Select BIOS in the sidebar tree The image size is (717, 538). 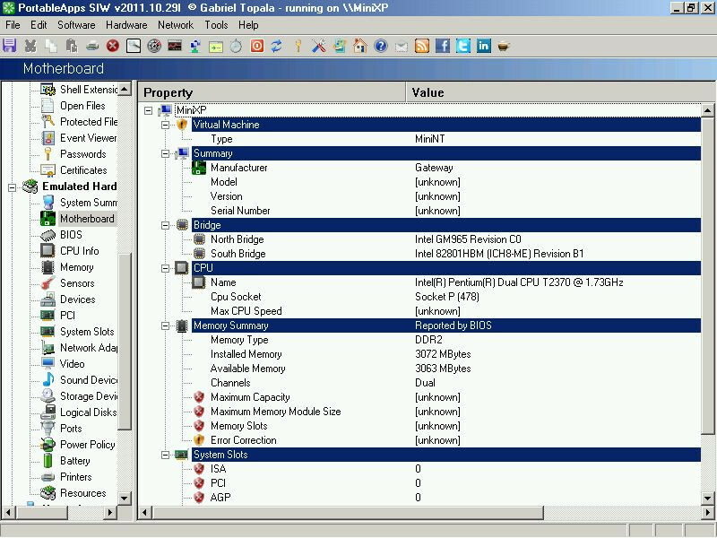pyautogui.click(x=72, y=235)
